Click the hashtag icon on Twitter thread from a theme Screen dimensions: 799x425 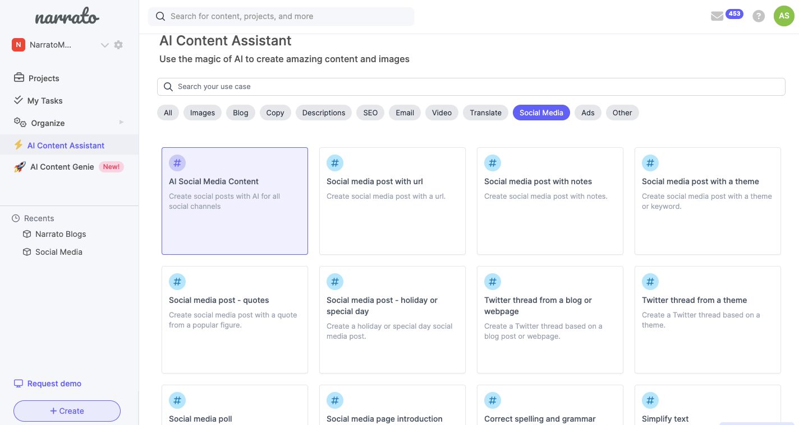pos(650,282)
